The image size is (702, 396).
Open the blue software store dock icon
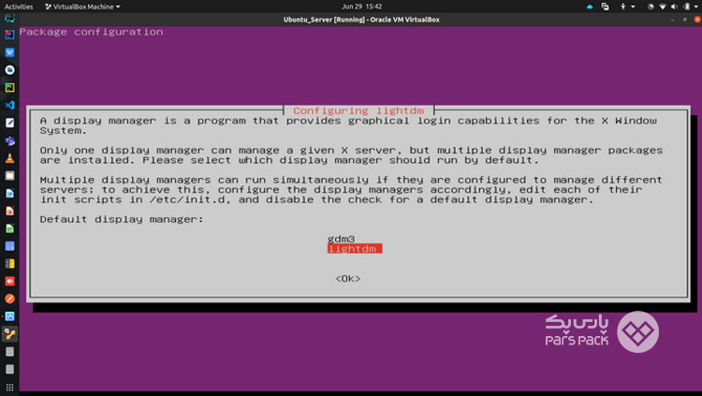click(x=9, y=52)
